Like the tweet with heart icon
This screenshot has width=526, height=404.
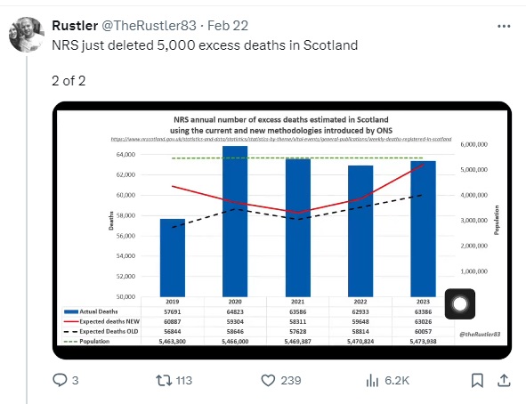(268, 381)
